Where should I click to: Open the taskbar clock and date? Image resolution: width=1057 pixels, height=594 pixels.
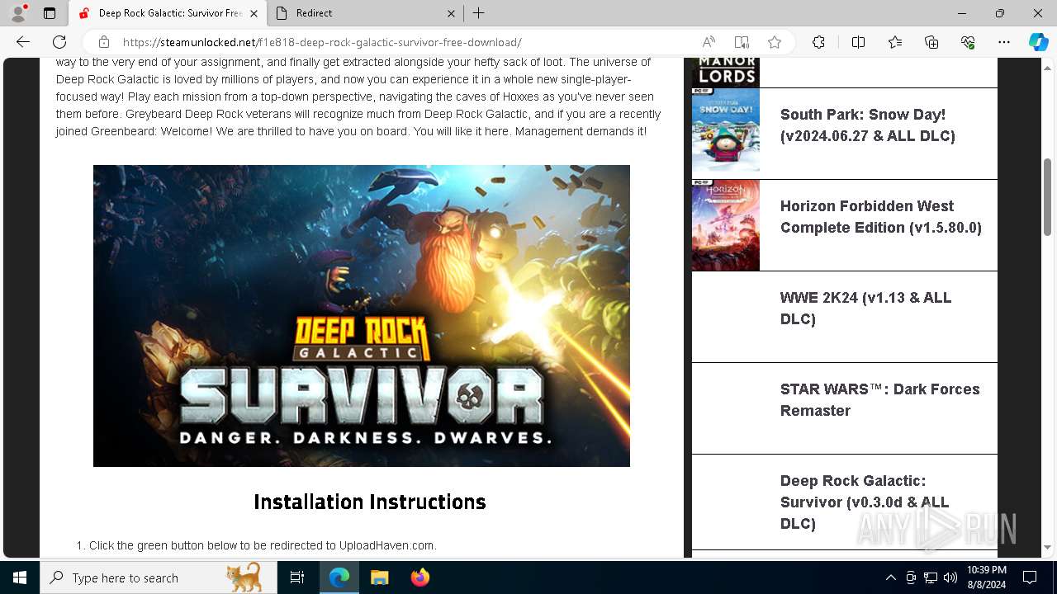click(x=986, y=577)
